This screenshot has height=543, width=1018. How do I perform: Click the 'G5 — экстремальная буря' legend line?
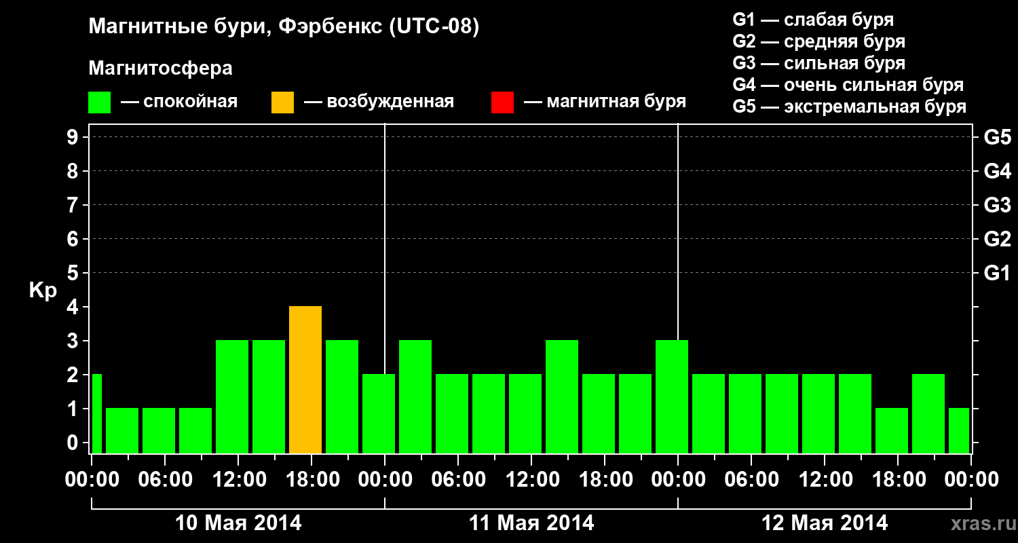tap(850, 107)
